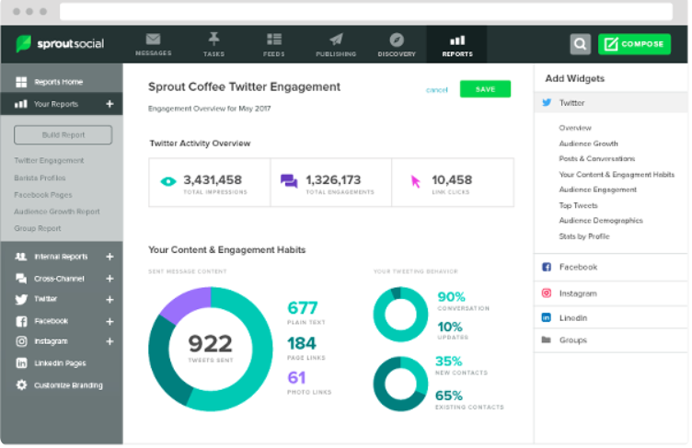Select the Reports bar chart tab
The width and height of the screenshot is (692, 448).
click(x=457, y=44)
